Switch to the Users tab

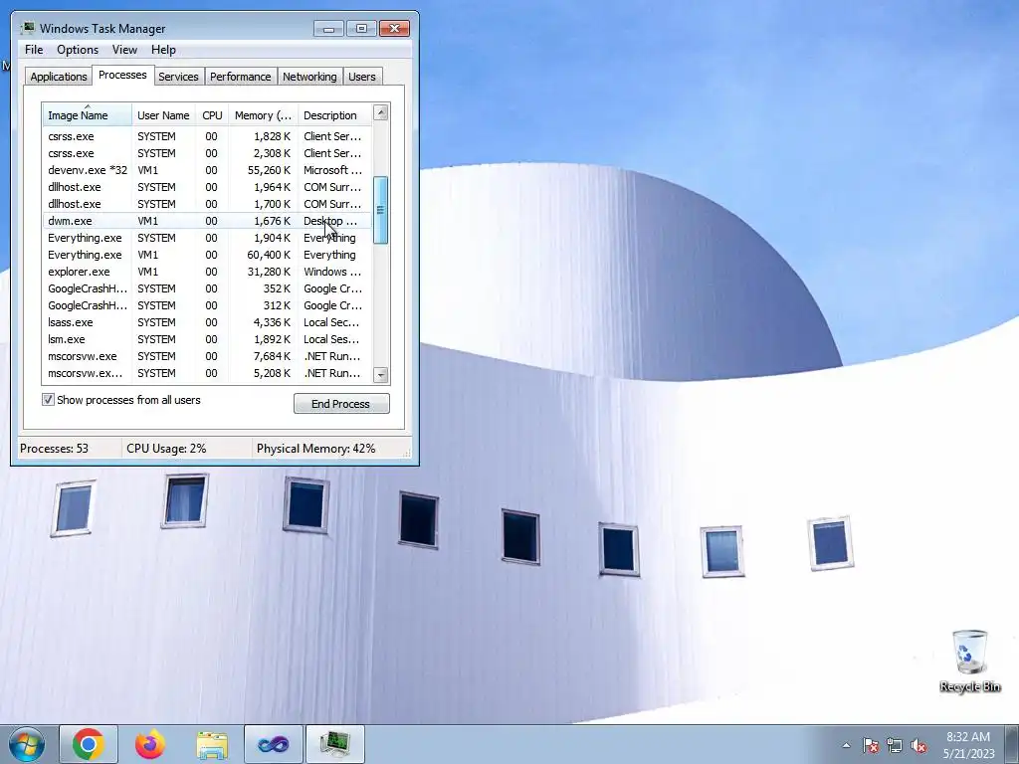[x=362, y=76]
